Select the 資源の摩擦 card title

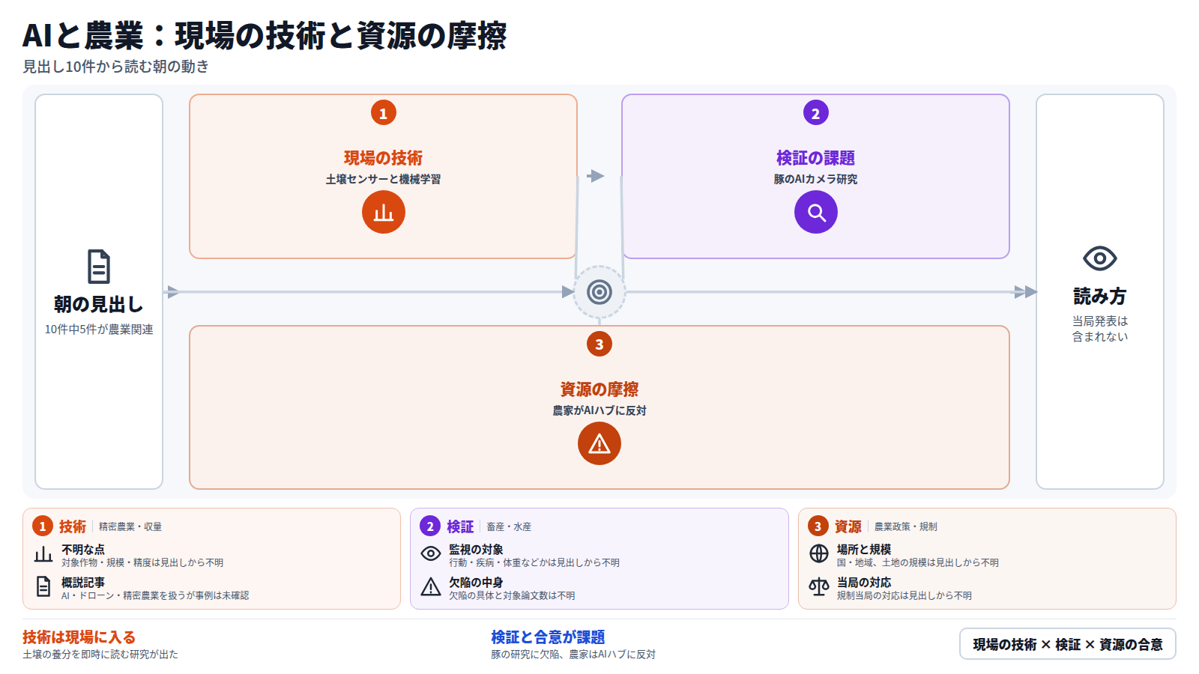pyautogui.click(x=599, y=389)
